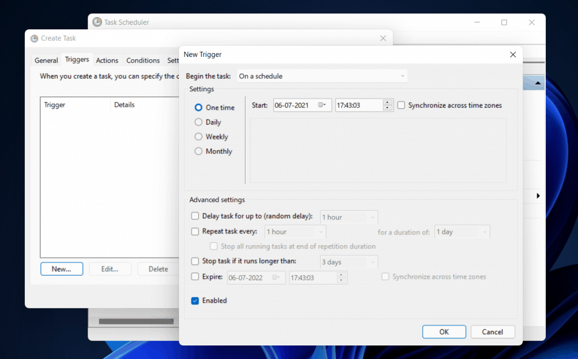Enable Repeat task every option
This screenshot has height=359, width=578.
195,231
